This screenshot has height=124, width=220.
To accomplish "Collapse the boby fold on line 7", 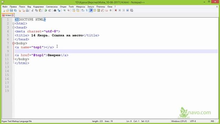I will 13,43.
